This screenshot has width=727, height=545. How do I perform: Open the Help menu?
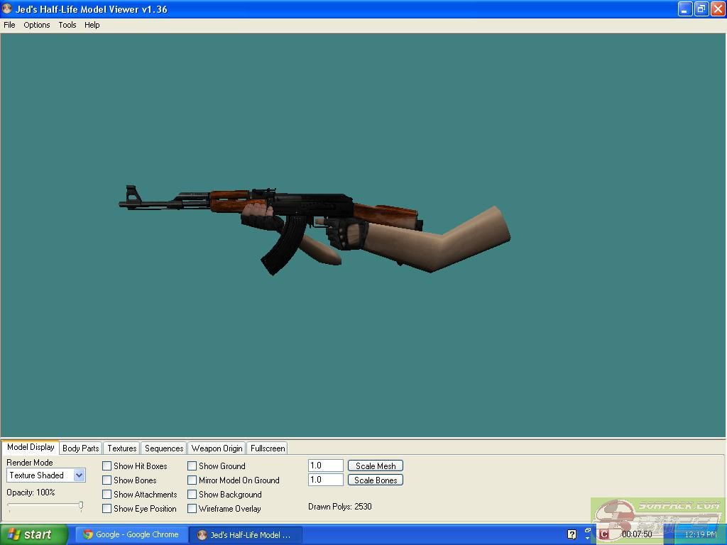92,25
